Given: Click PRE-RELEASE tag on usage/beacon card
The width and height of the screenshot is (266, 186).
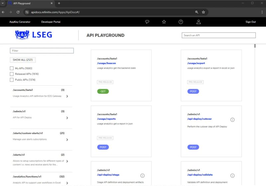Looking at the screenshot, I should coord(105,82).
